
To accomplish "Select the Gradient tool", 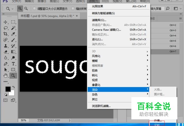I will pos(13,52).
